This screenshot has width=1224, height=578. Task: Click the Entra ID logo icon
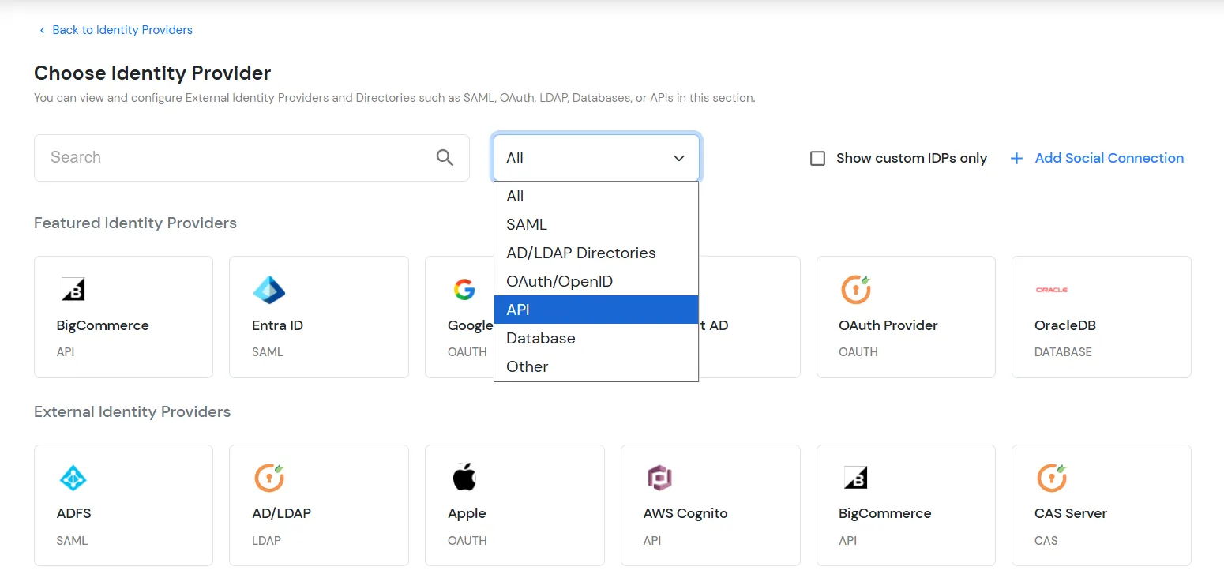(268, 290)
